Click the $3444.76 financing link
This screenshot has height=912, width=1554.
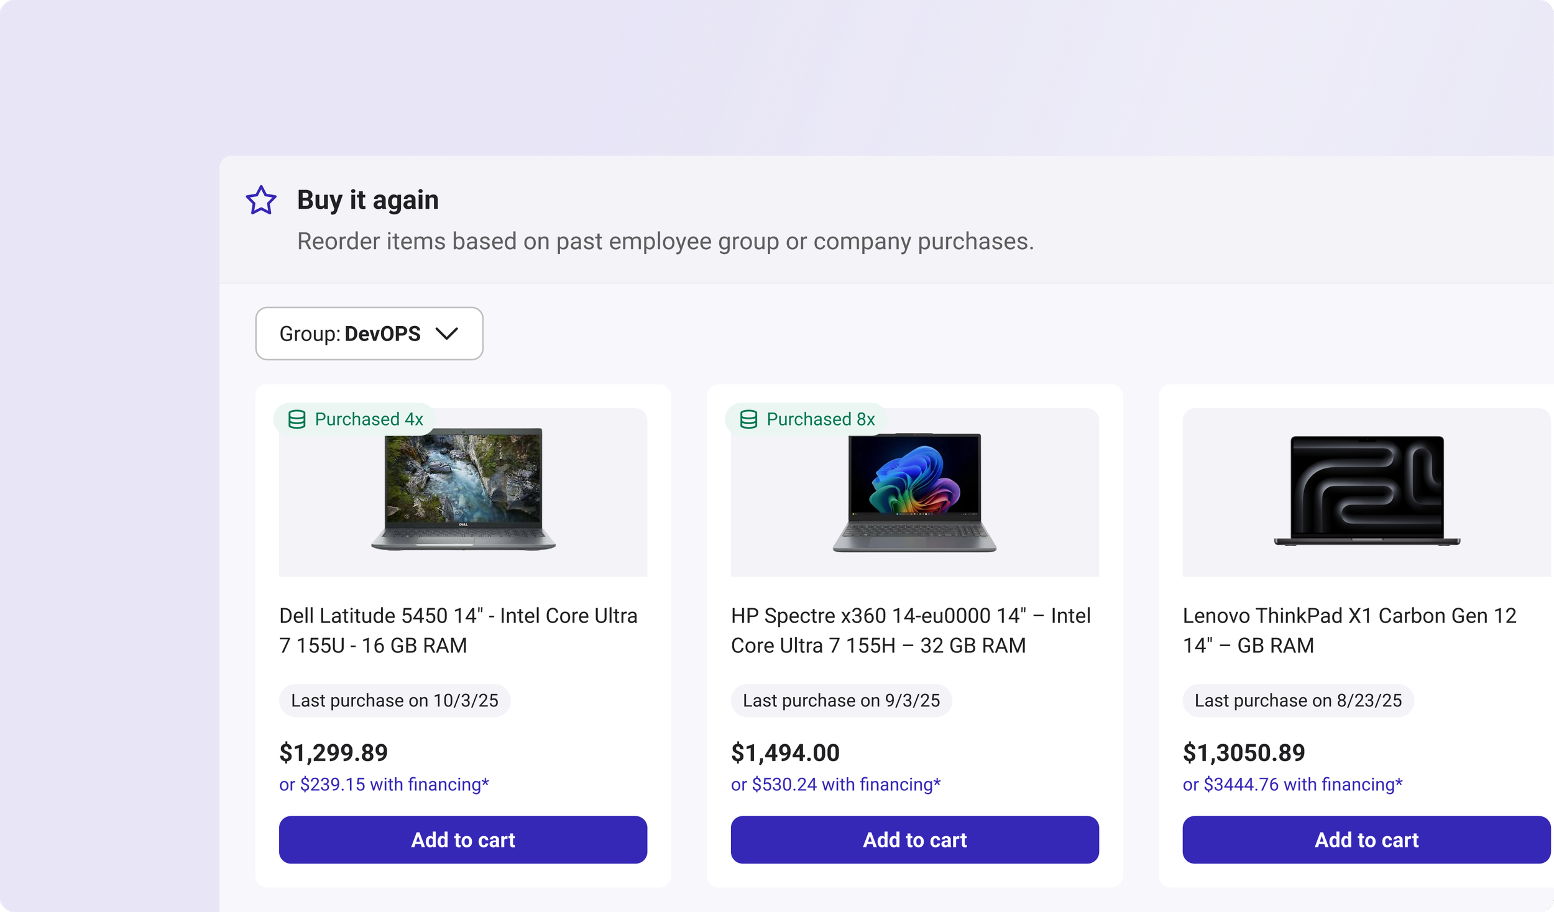pyautogui.click(x=1292, y=785)
